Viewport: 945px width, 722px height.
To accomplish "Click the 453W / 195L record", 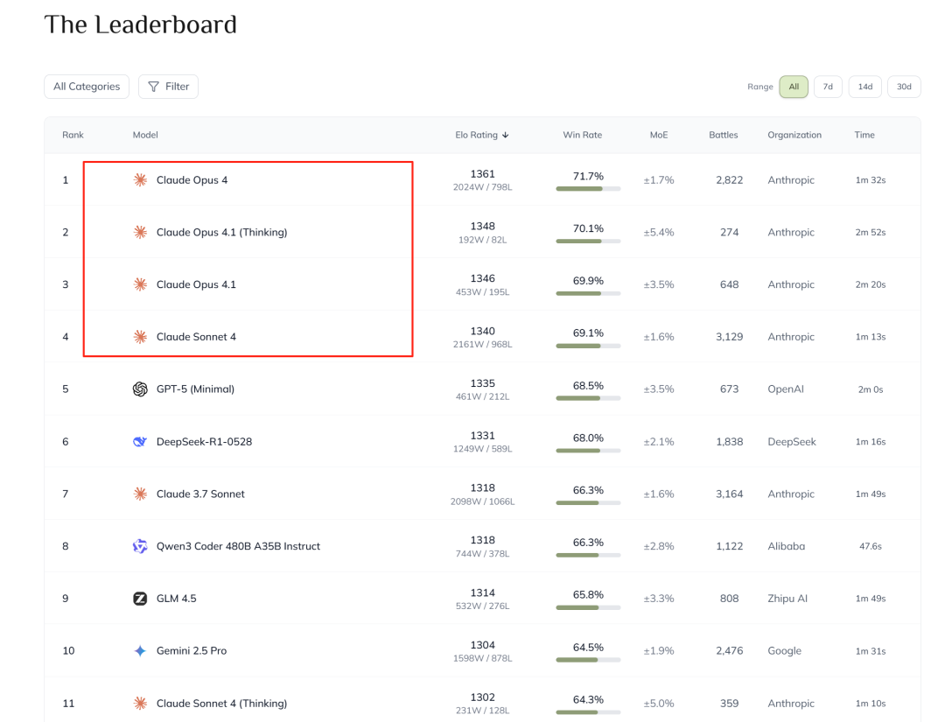I will [483, 292].
